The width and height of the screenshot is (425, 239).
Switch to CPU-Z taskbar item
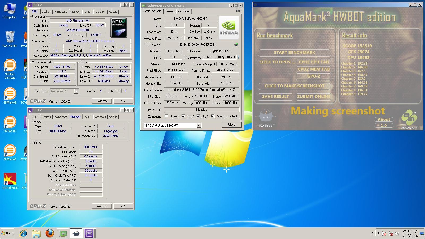tap(89, 233)
